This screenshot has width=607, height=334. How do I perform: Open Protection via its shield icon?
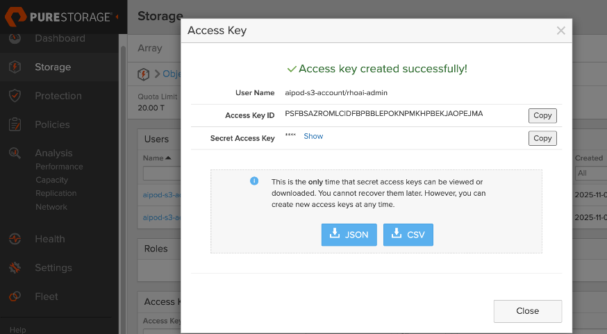click(x=15, y=96)
